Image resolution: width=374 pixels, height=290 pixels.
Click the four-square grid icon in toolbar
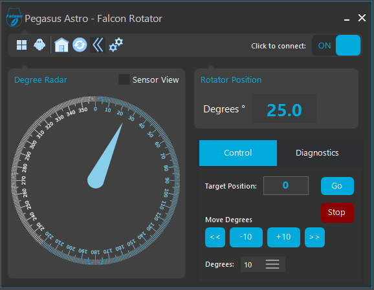tap(21, 45)
